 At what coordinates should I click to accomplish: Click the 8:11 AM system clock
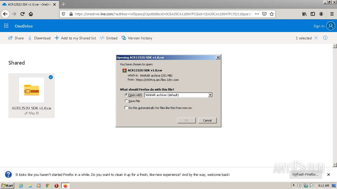pyautogui.click(x=324, y=186)
